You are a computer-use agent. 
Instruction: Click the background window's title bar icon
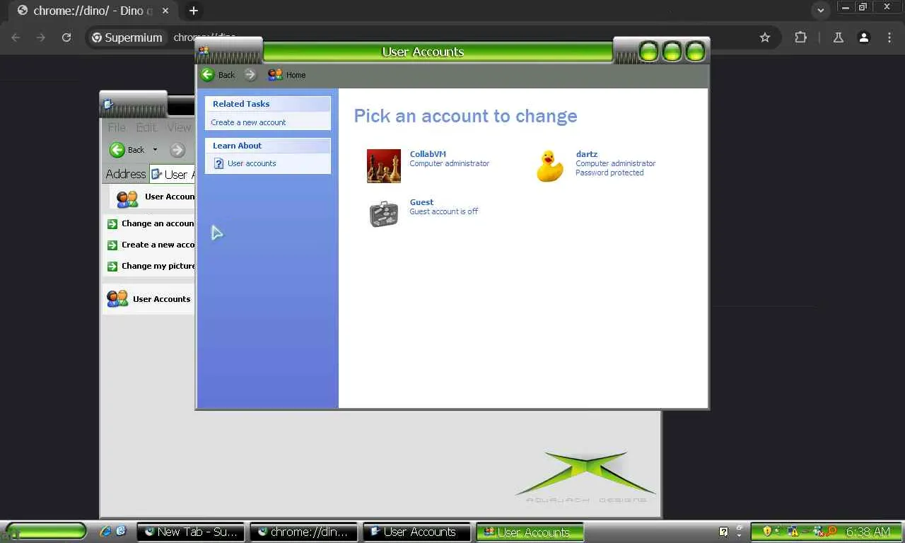point(108,105)
